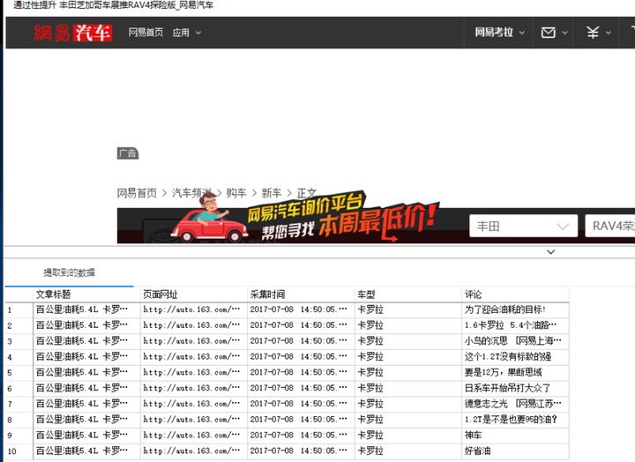The height and width of the screenshot is (462, 635).
Task: Collapse the browser pane with the chevron
Action: (x=550, y=252)
